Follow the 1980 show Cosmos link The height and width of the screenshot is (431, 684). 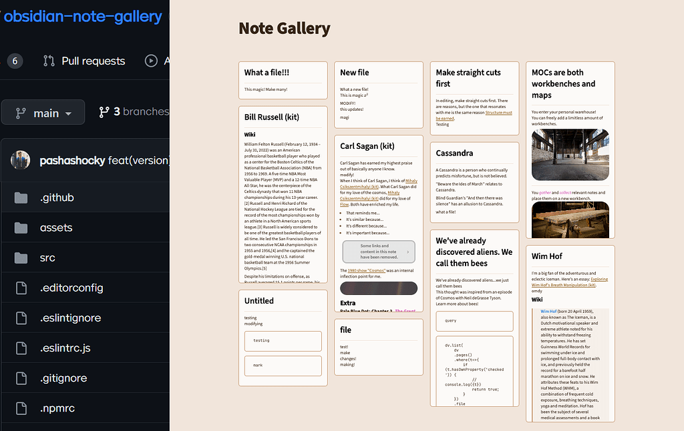click(x=367, y=271)
